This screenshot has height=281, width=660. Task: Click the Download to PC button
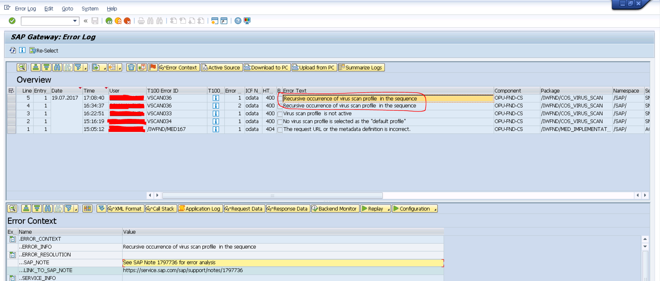(267, 68)
